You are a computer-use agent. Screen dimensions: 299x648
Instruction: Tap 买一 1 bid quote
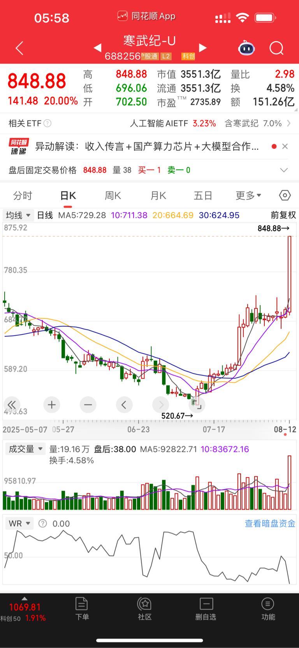point(149,170)
